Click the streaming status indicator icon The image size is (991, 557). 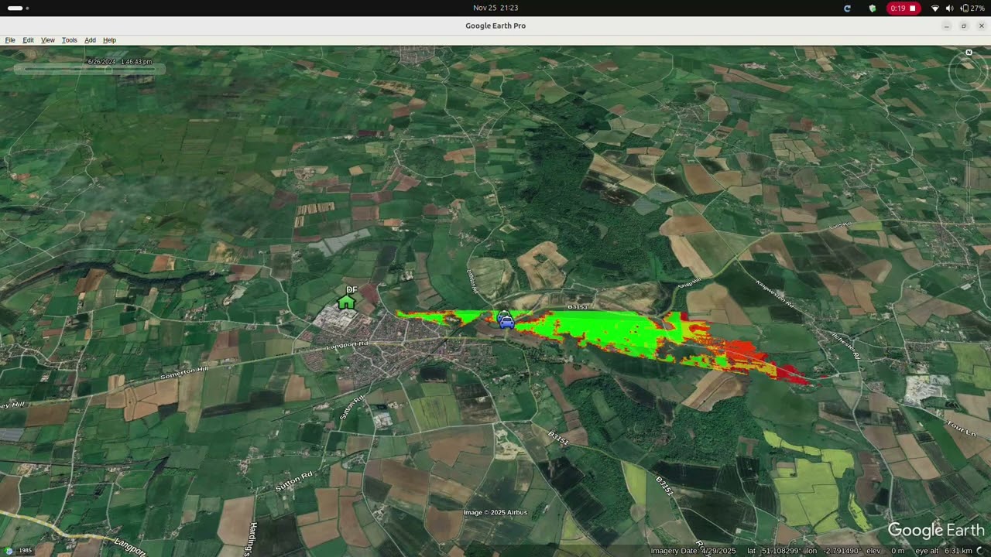point(981,551)
